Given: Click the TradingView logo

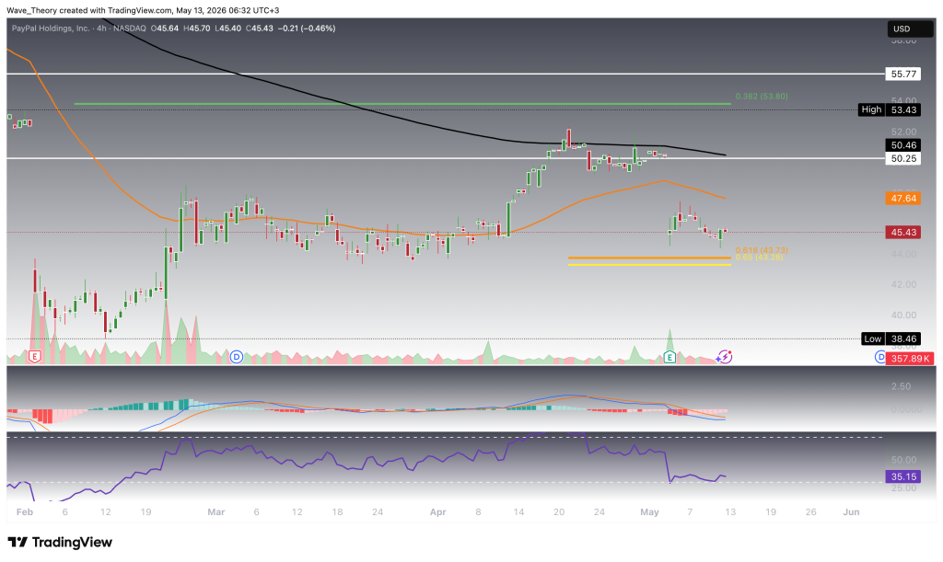Looking at the screenshot, I should pos(60,542).
